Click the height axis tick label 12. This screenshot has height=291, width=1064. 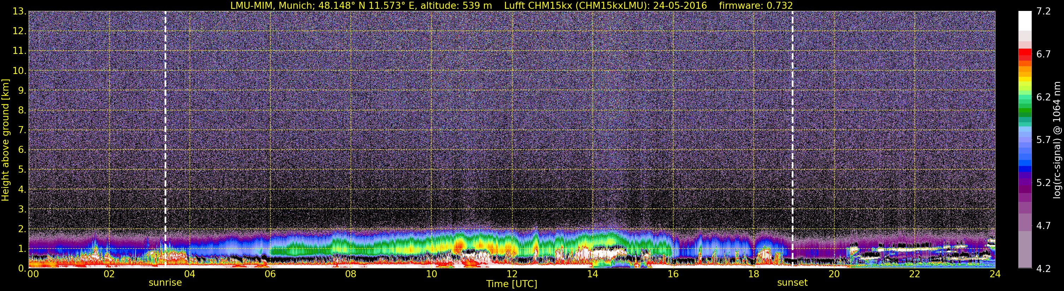point(19,31)
